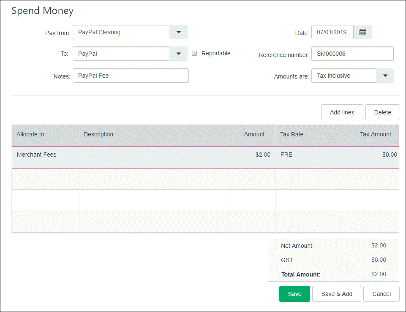Click into the Notes text field
The width and height of the screenshot is (406, 312).
click(x=131, y=76)
